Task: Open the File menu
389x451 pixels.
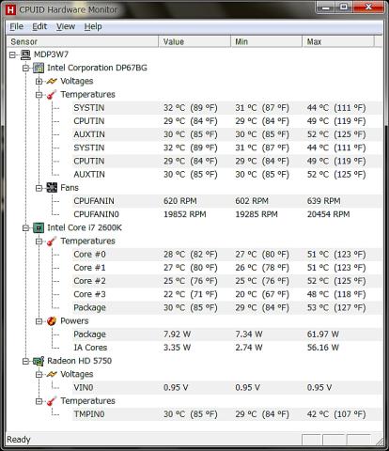Action: point(16,26)
